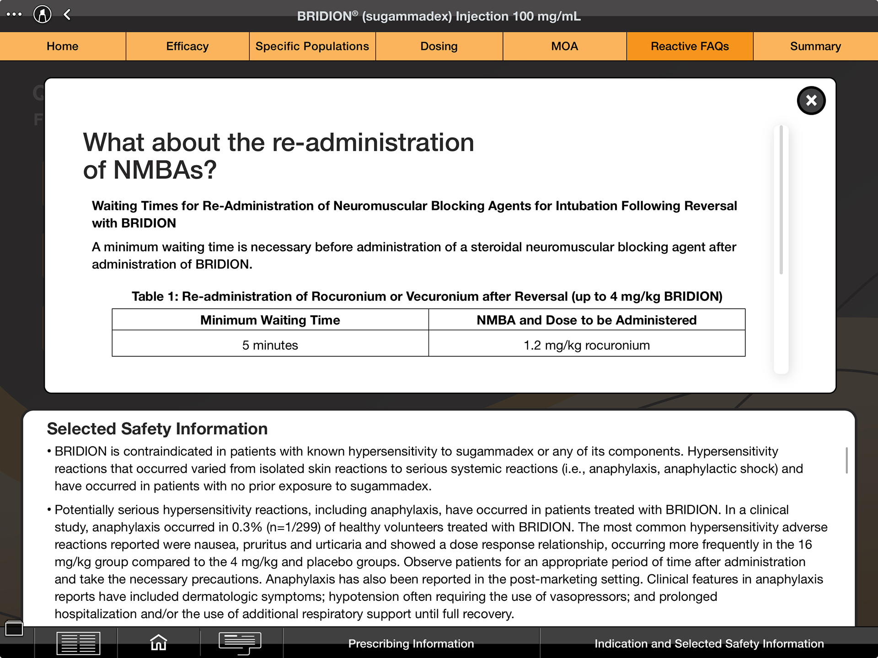Open the Summary tab

(815, 46)
